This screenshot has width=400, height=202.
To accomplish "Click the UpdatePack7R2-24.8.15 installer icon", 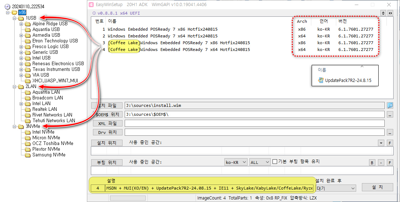I will pyautogui.click(x=321, y=81).
